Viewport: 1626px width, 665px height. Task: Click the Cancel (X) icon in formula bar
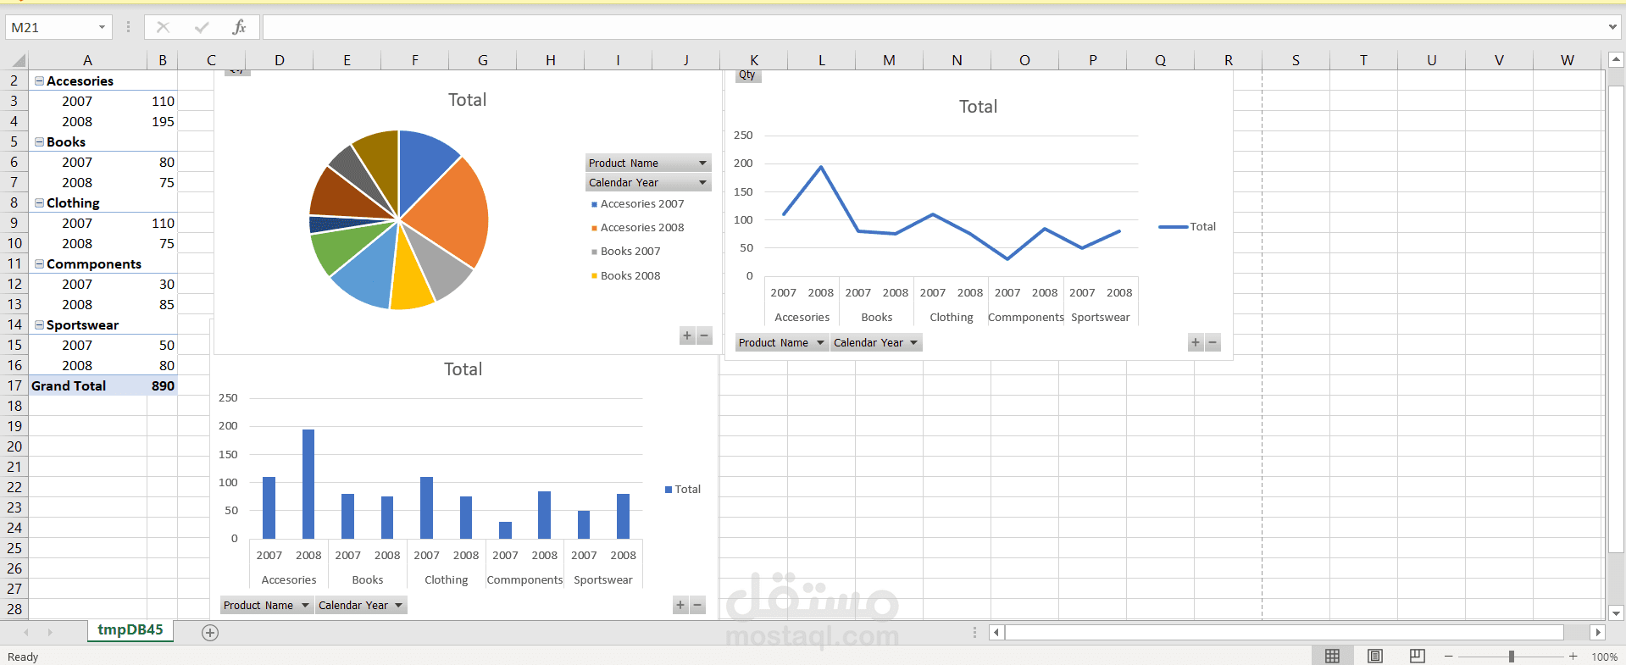coord(164,27)
